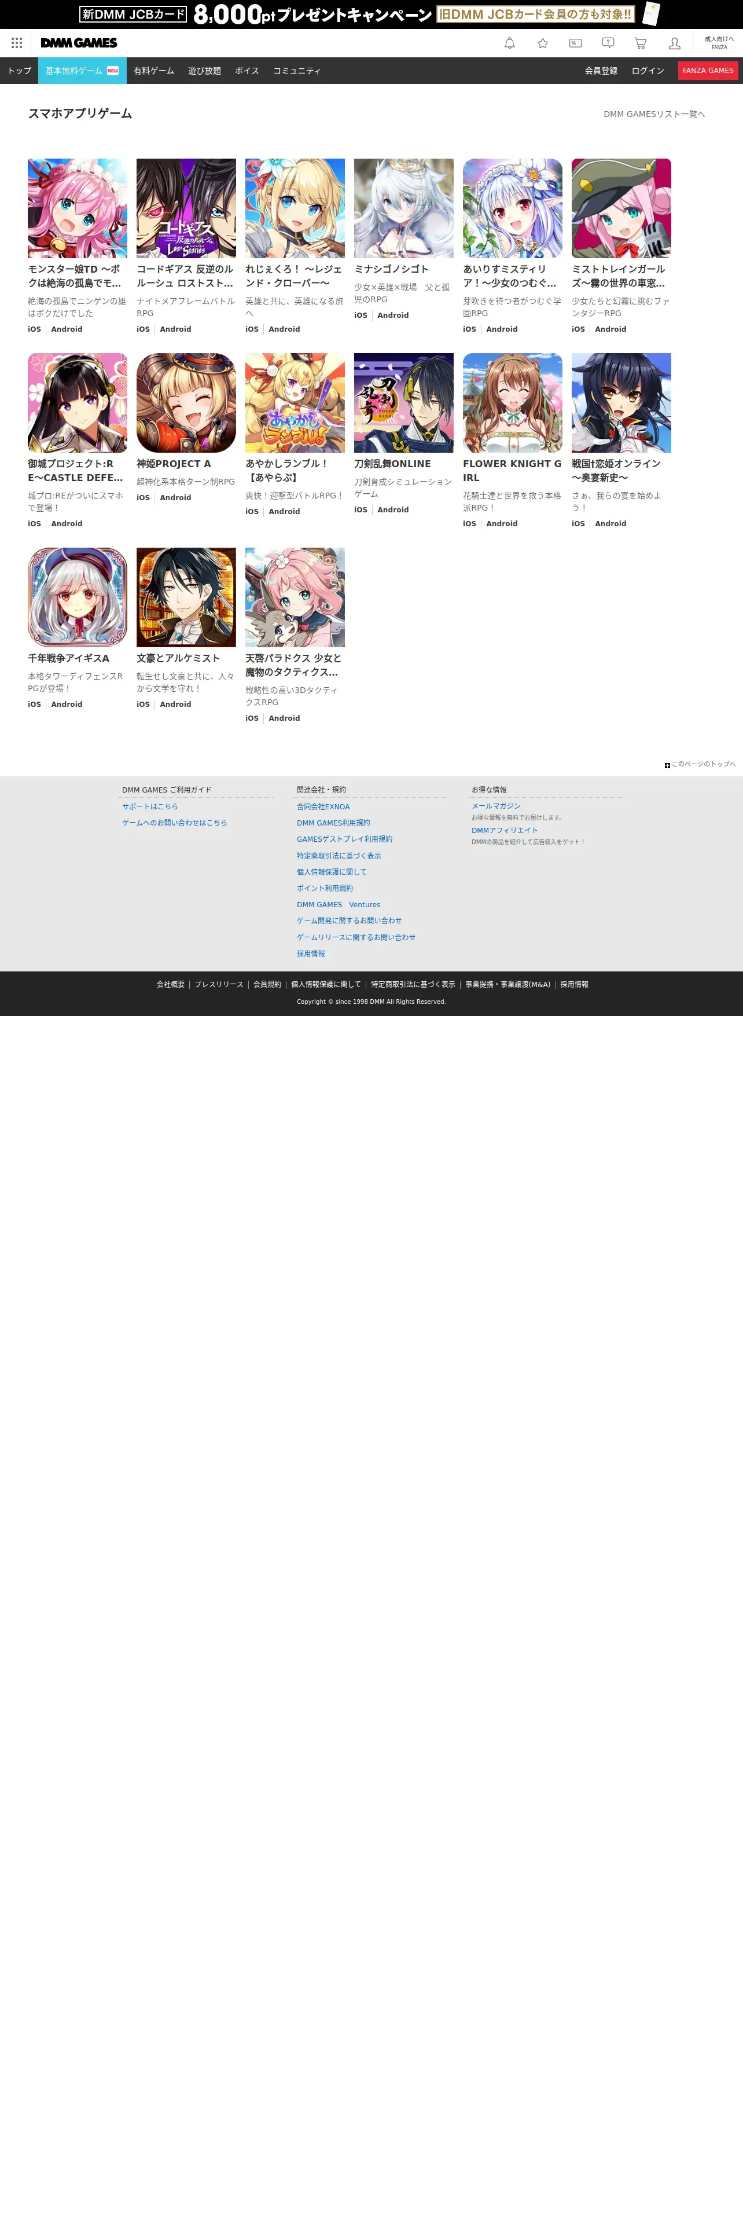
Task: Open the notifications bell icon
Action: click(x=509, y=42)
